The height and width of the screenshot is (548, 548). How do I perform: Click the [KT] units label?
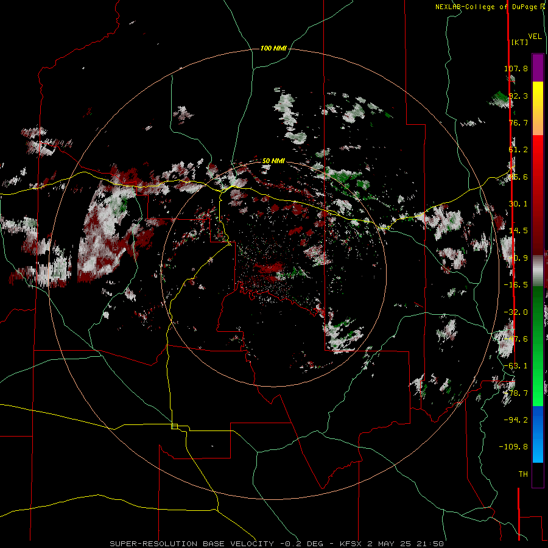[x=520, y=42]
